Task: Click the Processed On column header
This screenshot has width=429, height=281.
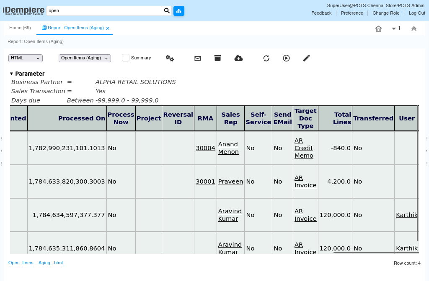Action: (67, 118)
